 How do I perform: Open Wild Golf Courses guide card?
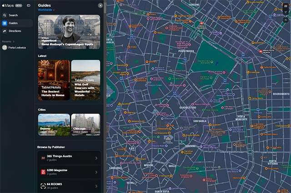point(85,80)
